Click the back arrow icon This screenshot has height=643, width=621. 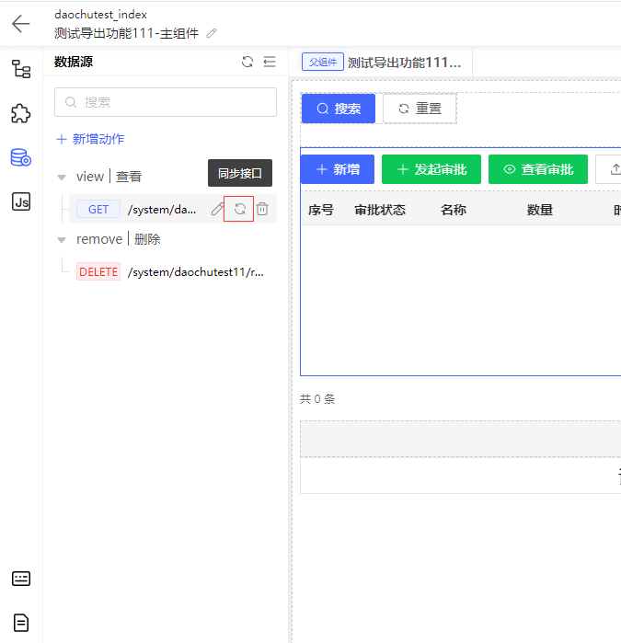pos(21,23)
